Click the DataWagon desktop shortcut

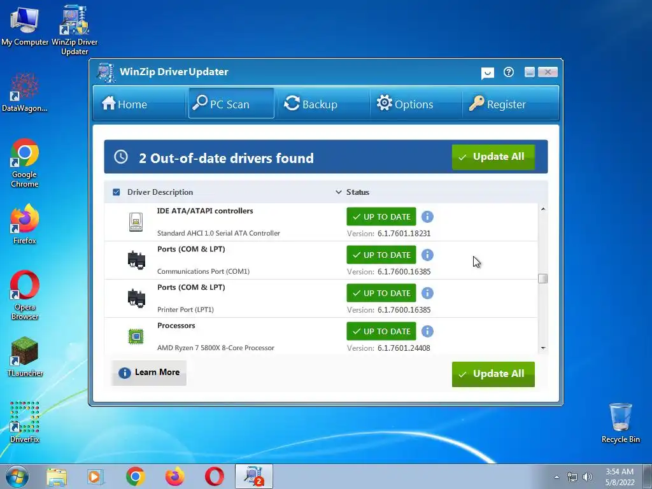point(25,92)
